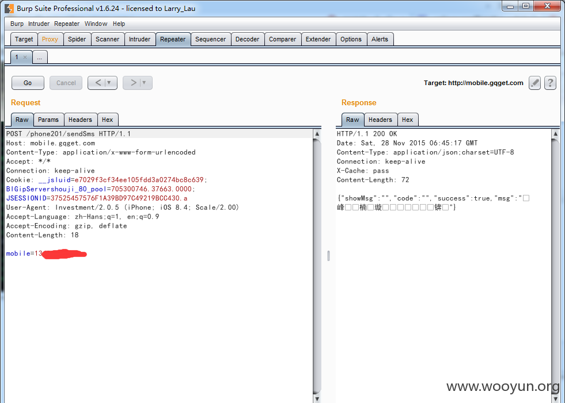The height and width of the screenshot is (403, 565).
Task: Click the response pane scrollbar up arrow
Action: pyautogui.click(x=555, y=134)
